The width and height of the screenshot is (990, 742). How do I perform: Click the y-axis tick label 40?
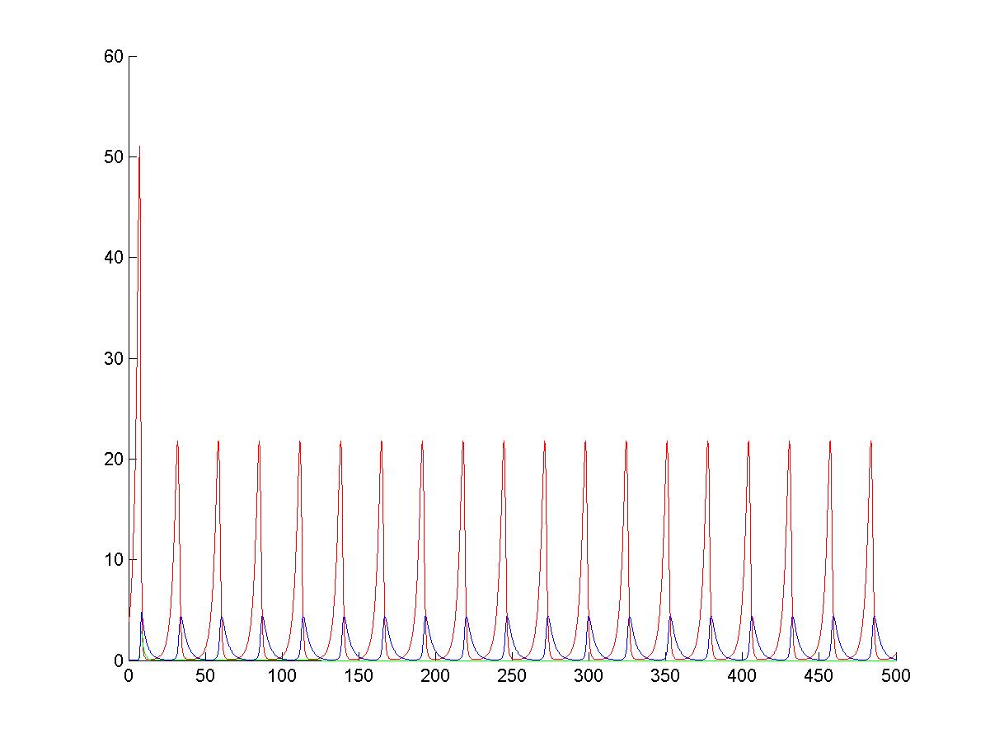point(114,258)
